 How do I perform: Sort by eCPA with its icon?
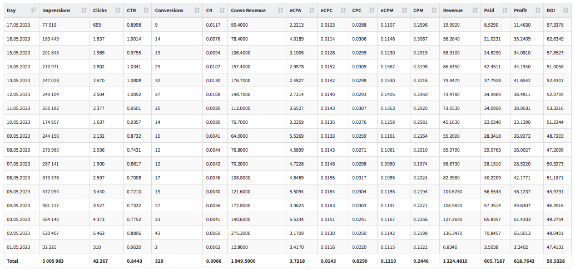coord(312,11)
